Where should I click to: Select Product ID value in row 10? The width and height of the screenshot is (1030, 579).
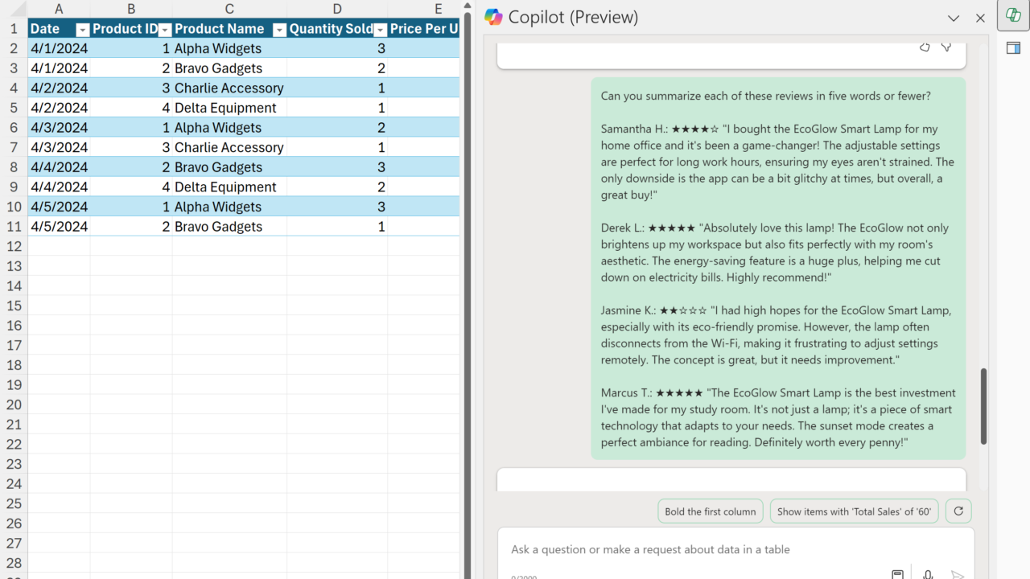click(131, 207)
